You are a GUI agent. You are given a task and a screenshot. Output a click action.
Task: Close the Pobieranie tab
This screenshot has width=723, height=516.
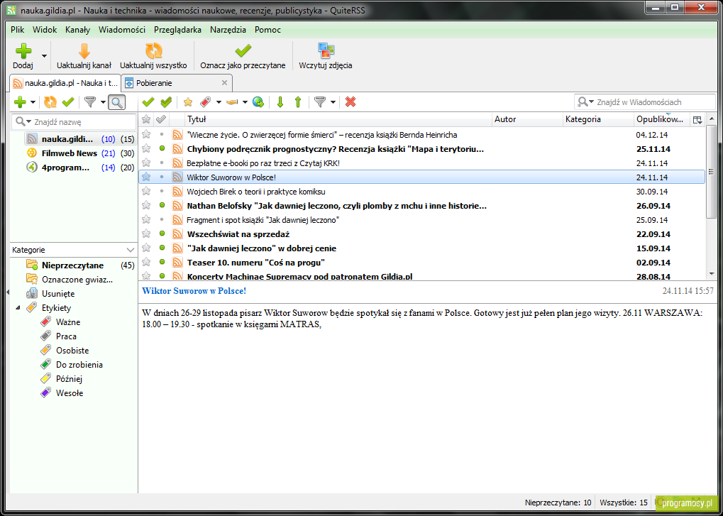[x=224, y=83]
